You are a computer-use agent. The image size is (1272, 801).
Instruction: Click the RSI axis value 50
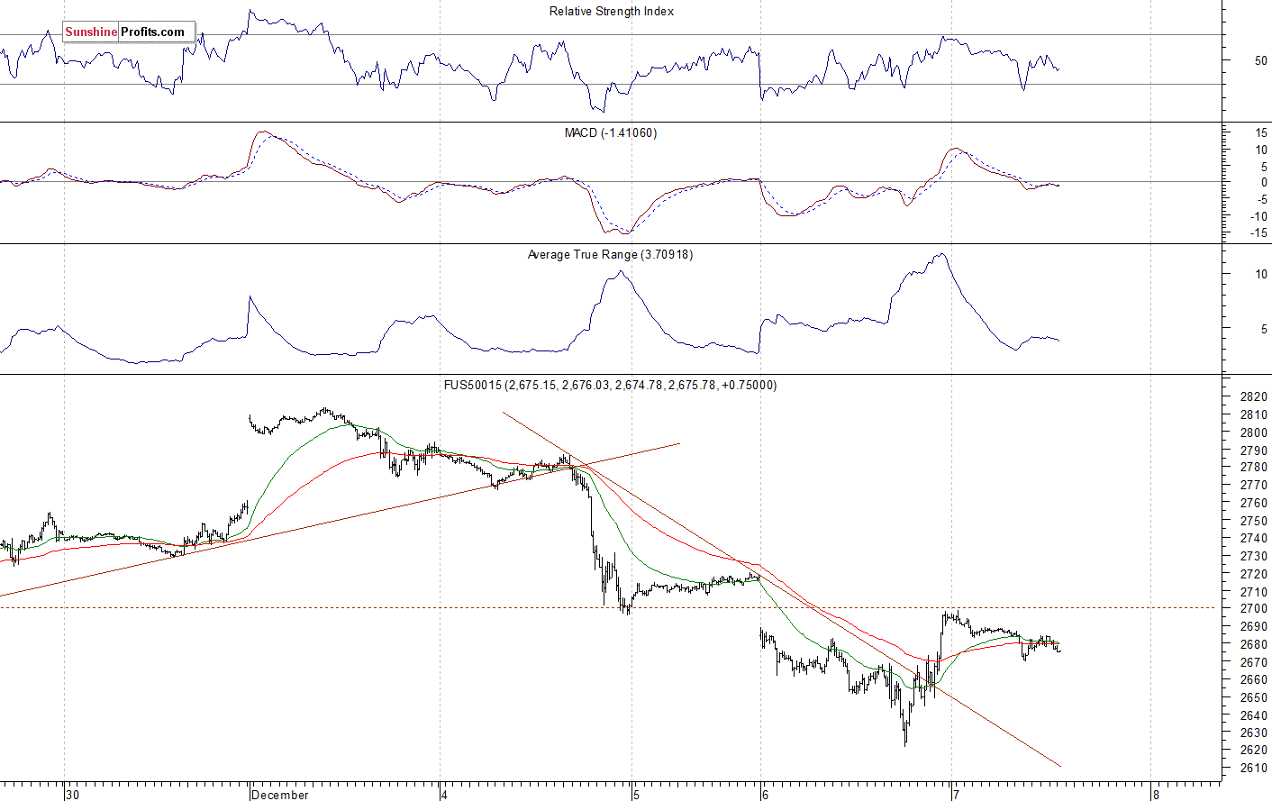[1261, 61]
